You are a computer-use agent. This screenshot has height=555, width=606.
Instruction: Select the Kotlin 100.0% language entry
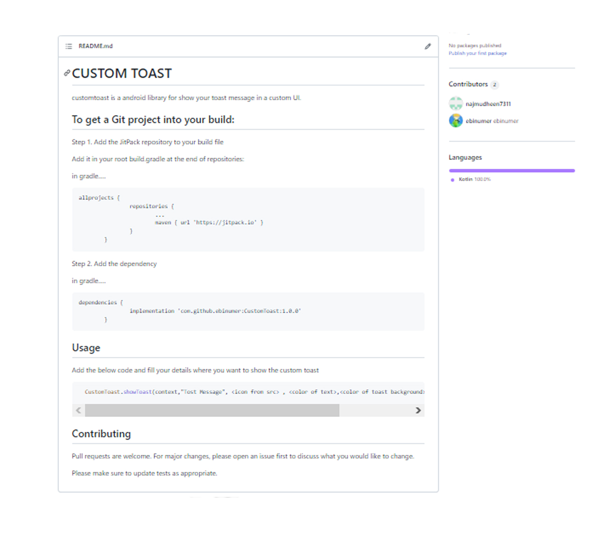click(474, 179)
